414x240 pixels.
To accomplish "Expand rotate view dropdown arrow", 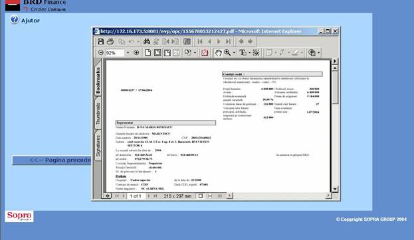I will [195, 52].
